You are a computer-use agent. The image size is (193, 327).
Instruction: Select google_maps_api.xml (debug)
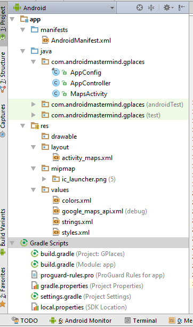point(104,211)
